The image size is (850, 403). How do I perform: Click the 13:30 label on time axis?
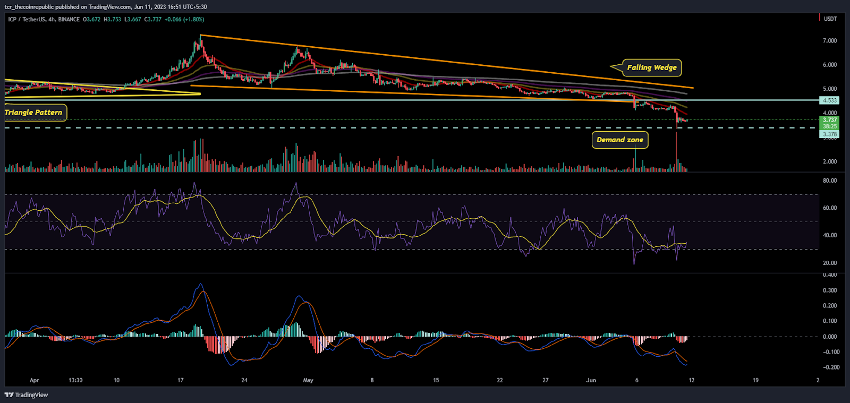(x=75, y=380)
